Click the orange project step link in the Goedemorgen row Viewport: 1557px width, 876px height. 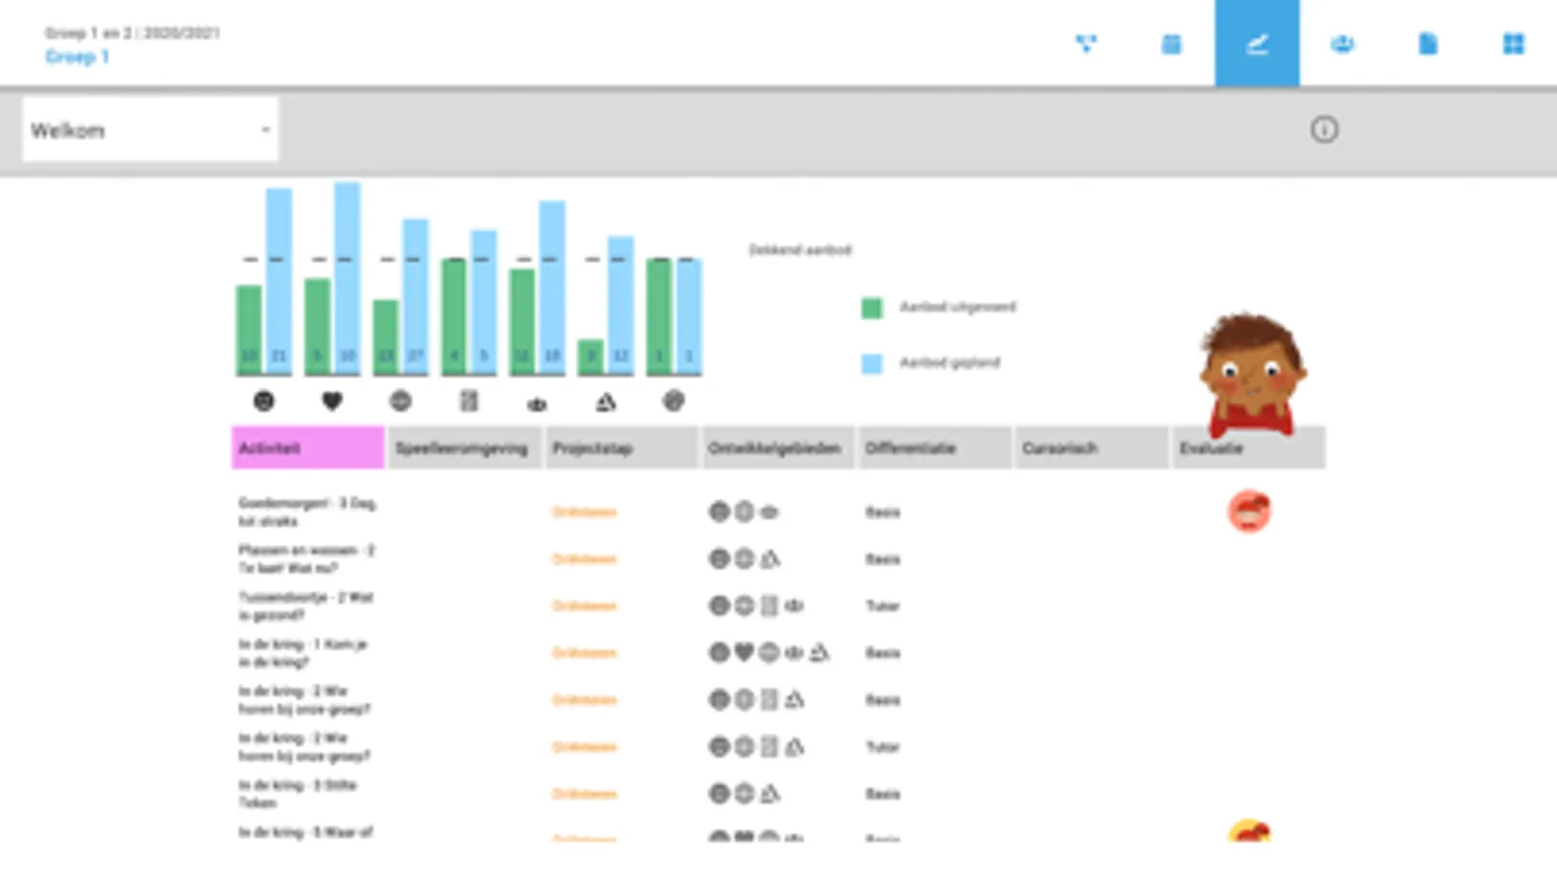tap(584, 512)
